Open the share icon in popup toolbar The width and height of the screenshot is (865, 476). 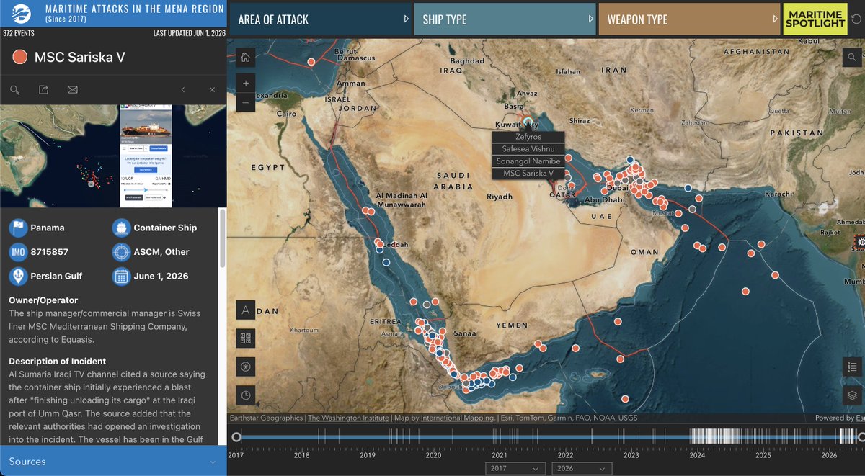[43, 90]
